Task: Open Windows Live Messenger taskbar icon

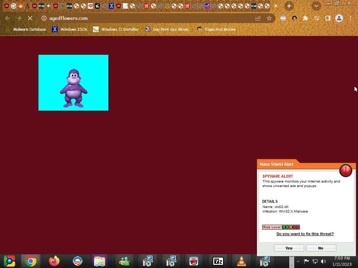Action: [x=124, y=261]
